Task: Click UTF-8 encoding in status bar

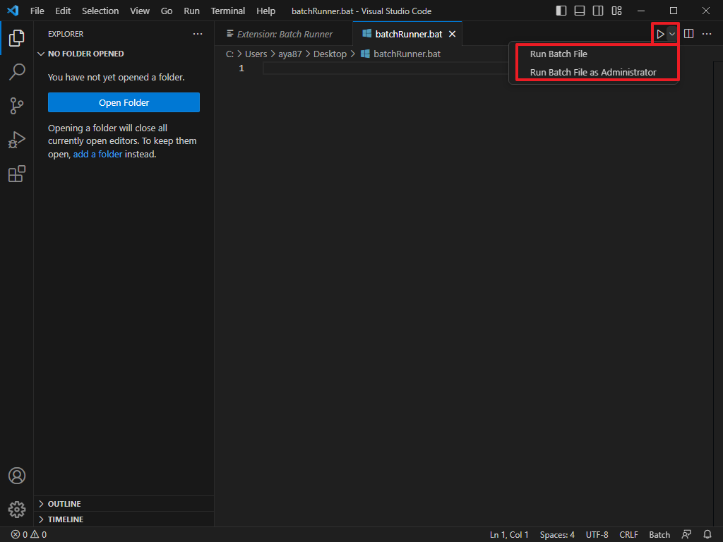Action: pos(597,535)
